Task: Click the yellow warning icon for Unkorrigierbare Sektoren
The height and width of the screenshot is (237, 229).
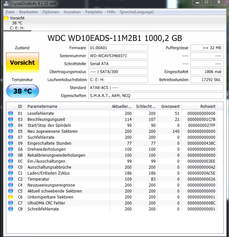Action: click(11, 197)
